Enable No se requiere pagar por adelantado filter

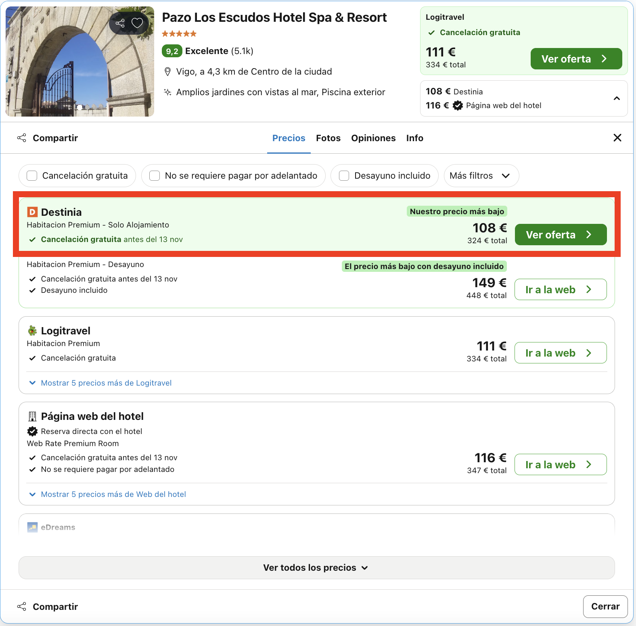[155, 176]
